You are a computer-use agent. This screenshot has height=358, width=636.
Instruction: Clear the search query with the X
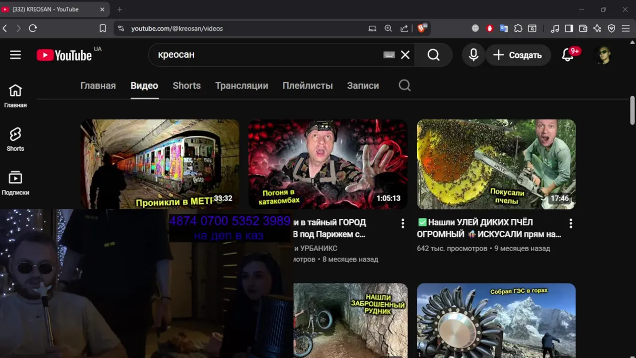click(x=405, y=55)
